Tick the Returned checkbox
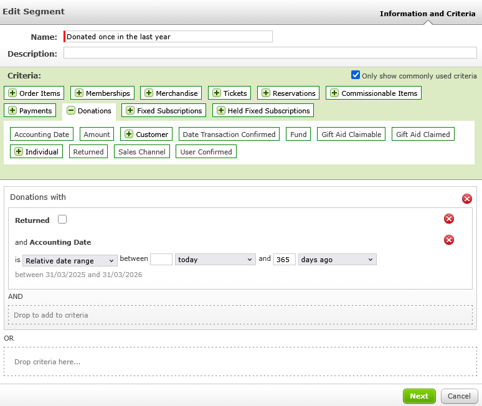Viewport: 482px width, 406px height. [x=62, y=219]
